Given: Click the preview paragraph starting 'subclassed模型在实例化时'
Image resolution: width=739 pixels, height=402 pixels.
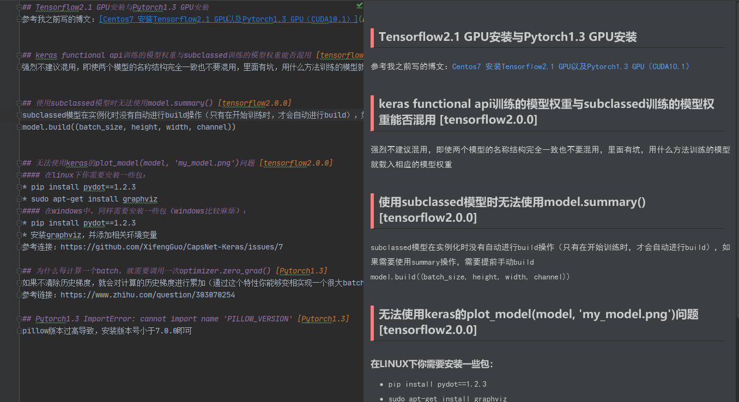Looking at the screenshot, I should [550, 255].
